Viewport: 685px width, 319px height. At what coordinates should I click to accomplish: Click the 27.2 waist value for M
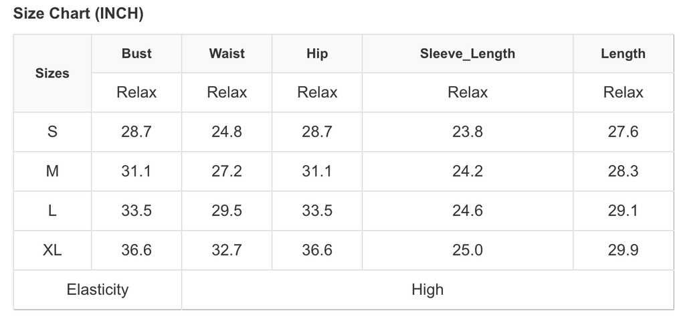pyautogui.click(x=227, y=171)
